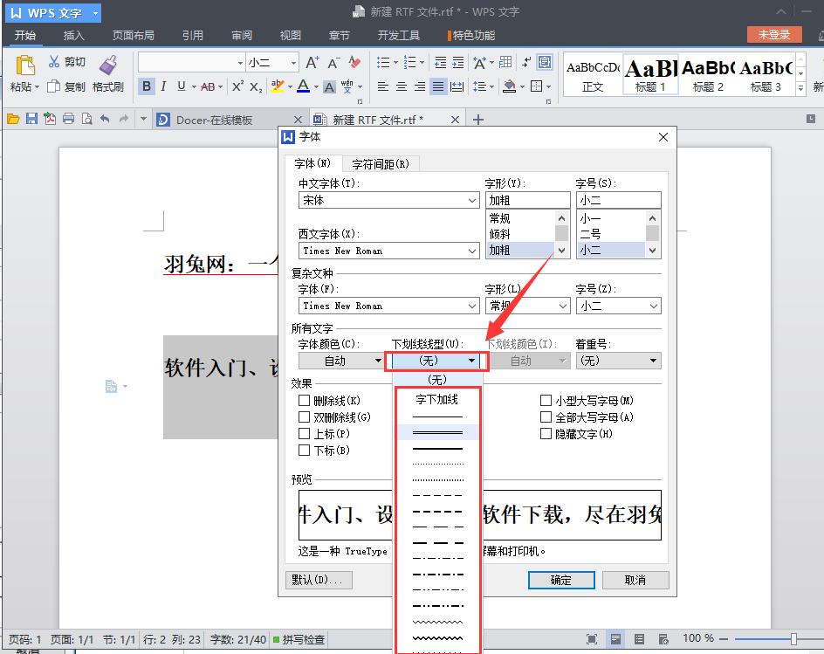Image resolution: width=824 pixels, height=654 pixels.
Task: Click the 确定 button
Action: pos(561,580)
